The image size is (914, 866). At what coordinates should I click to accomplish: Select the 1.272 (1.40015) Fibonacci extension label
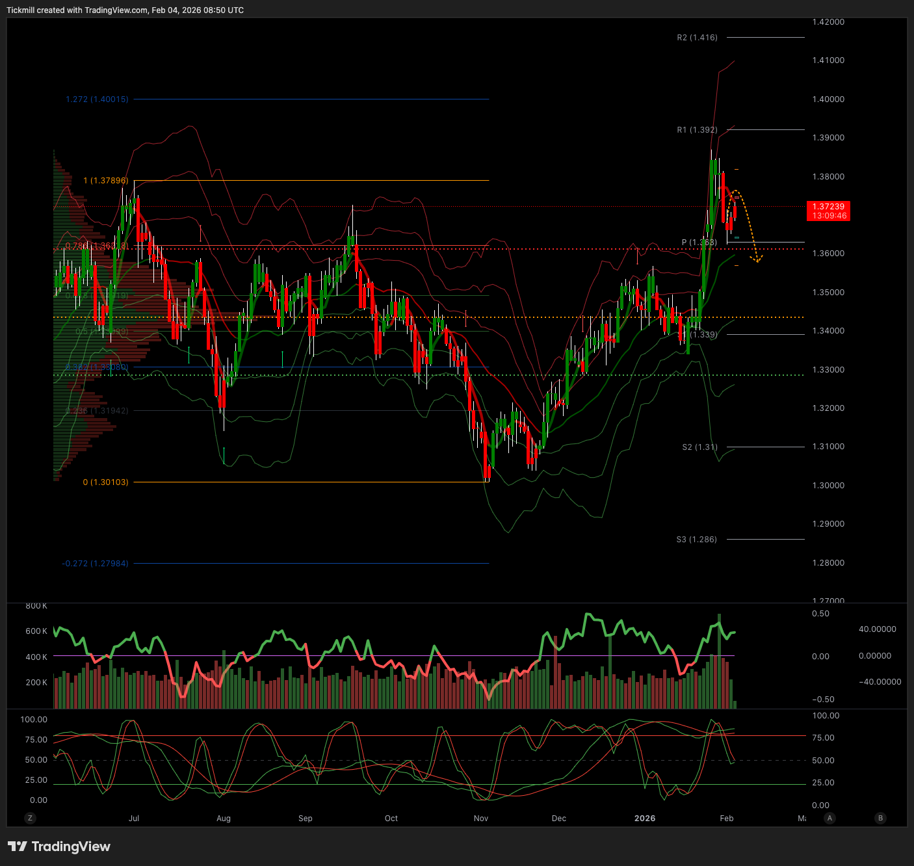point(97,99)
